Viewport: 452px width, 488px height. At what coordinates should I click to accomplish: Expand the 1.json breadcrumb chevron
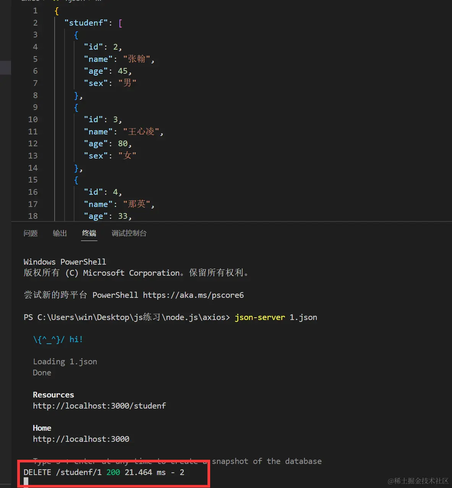click(90, 1)
